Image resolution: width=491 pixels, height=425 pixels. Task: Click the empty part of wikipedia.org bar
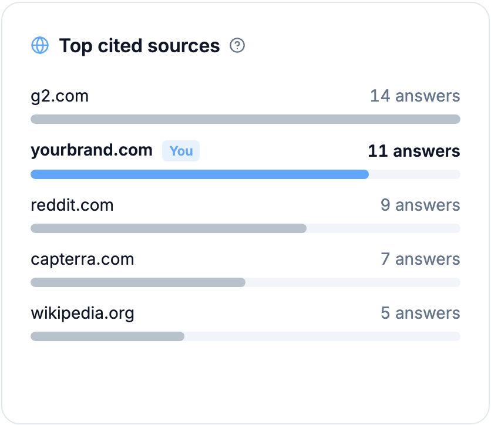click(322, 336)
